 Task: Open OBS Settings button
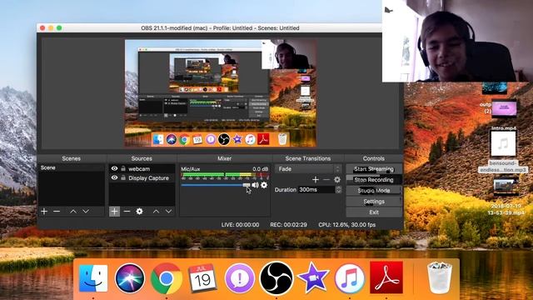pos(374,202)
